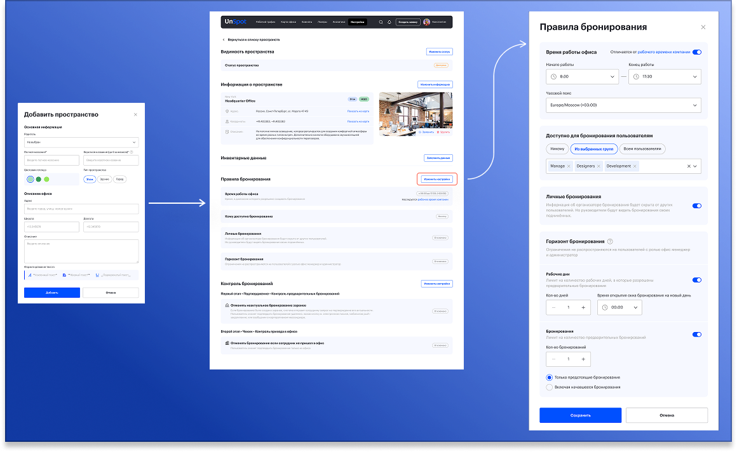Toggle off the Личные бронирования switch

tap(696, 206)
